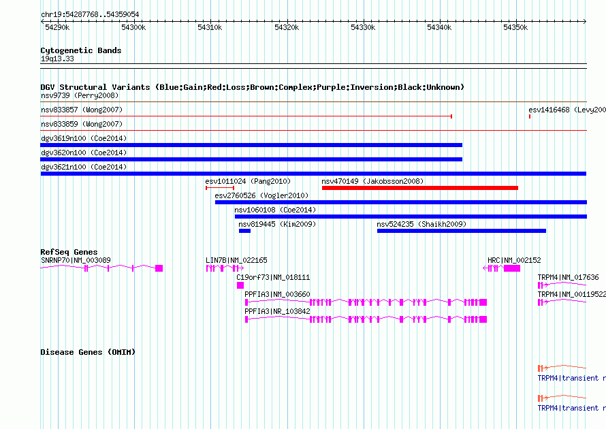
Task: Click the second orange TRPM4 OMIM glyph
Action: (x=562, y=398)
